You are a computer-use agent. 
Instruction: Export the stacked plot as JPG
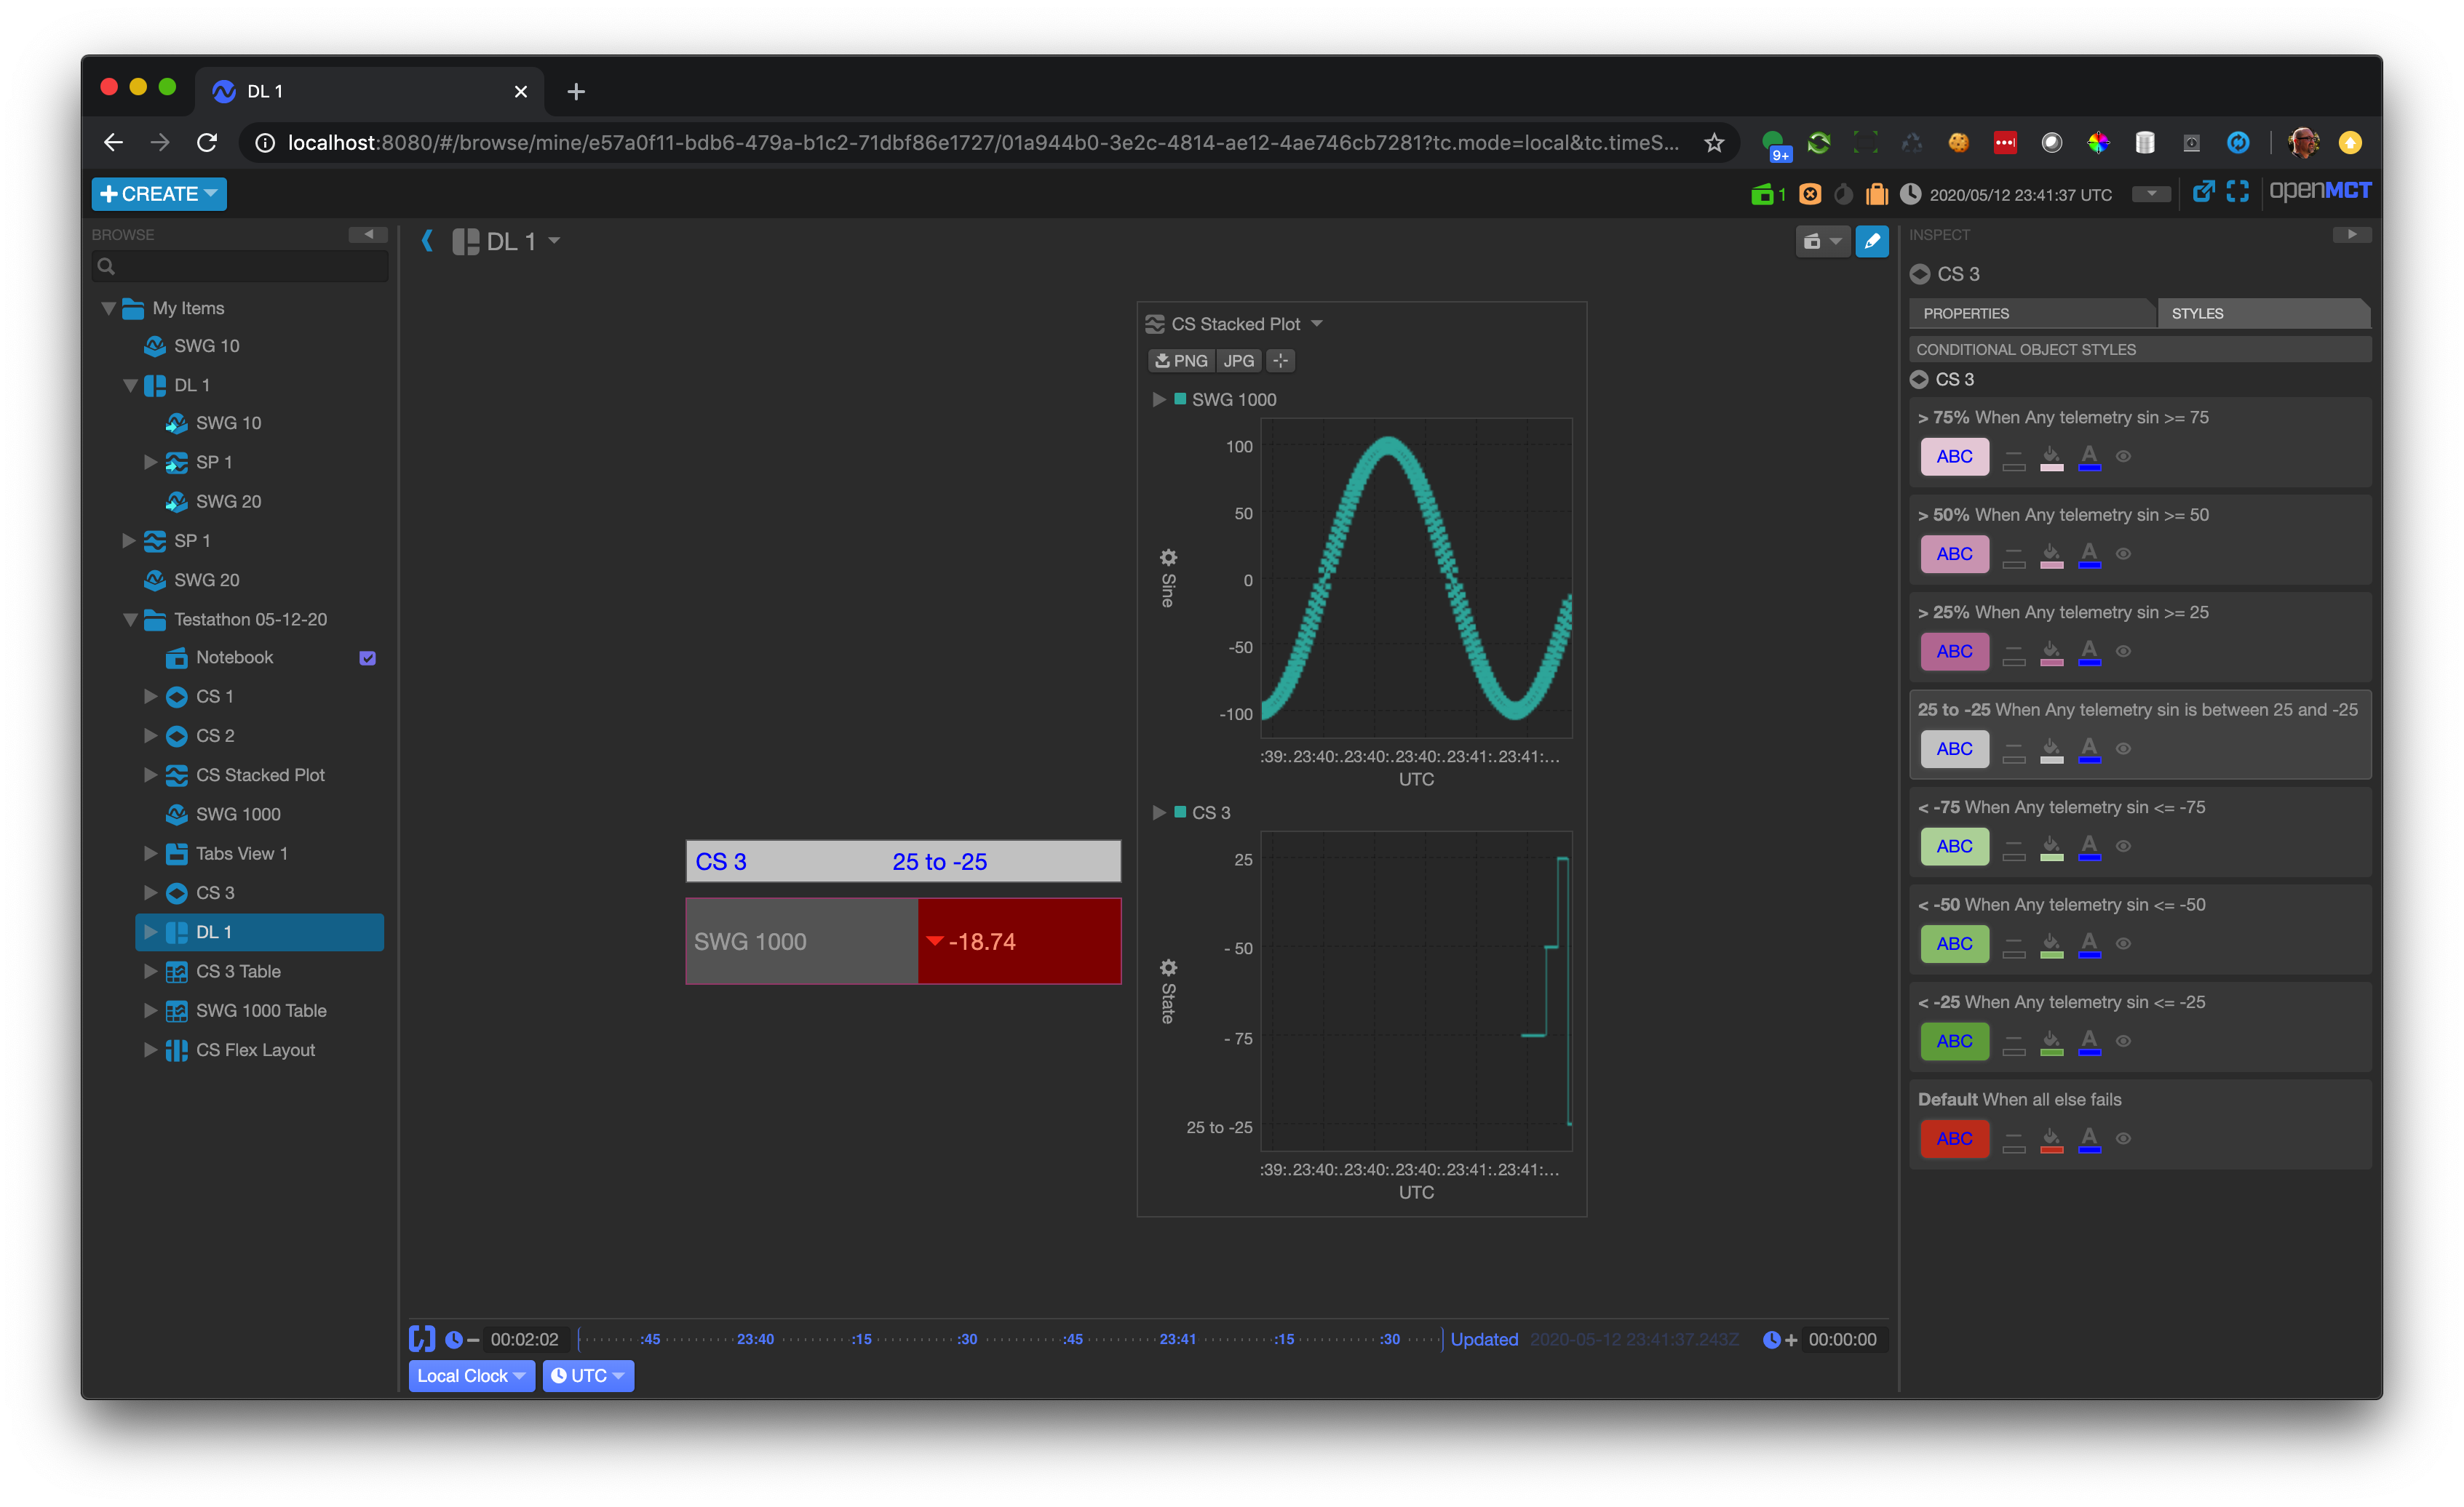pos(1238,361)
